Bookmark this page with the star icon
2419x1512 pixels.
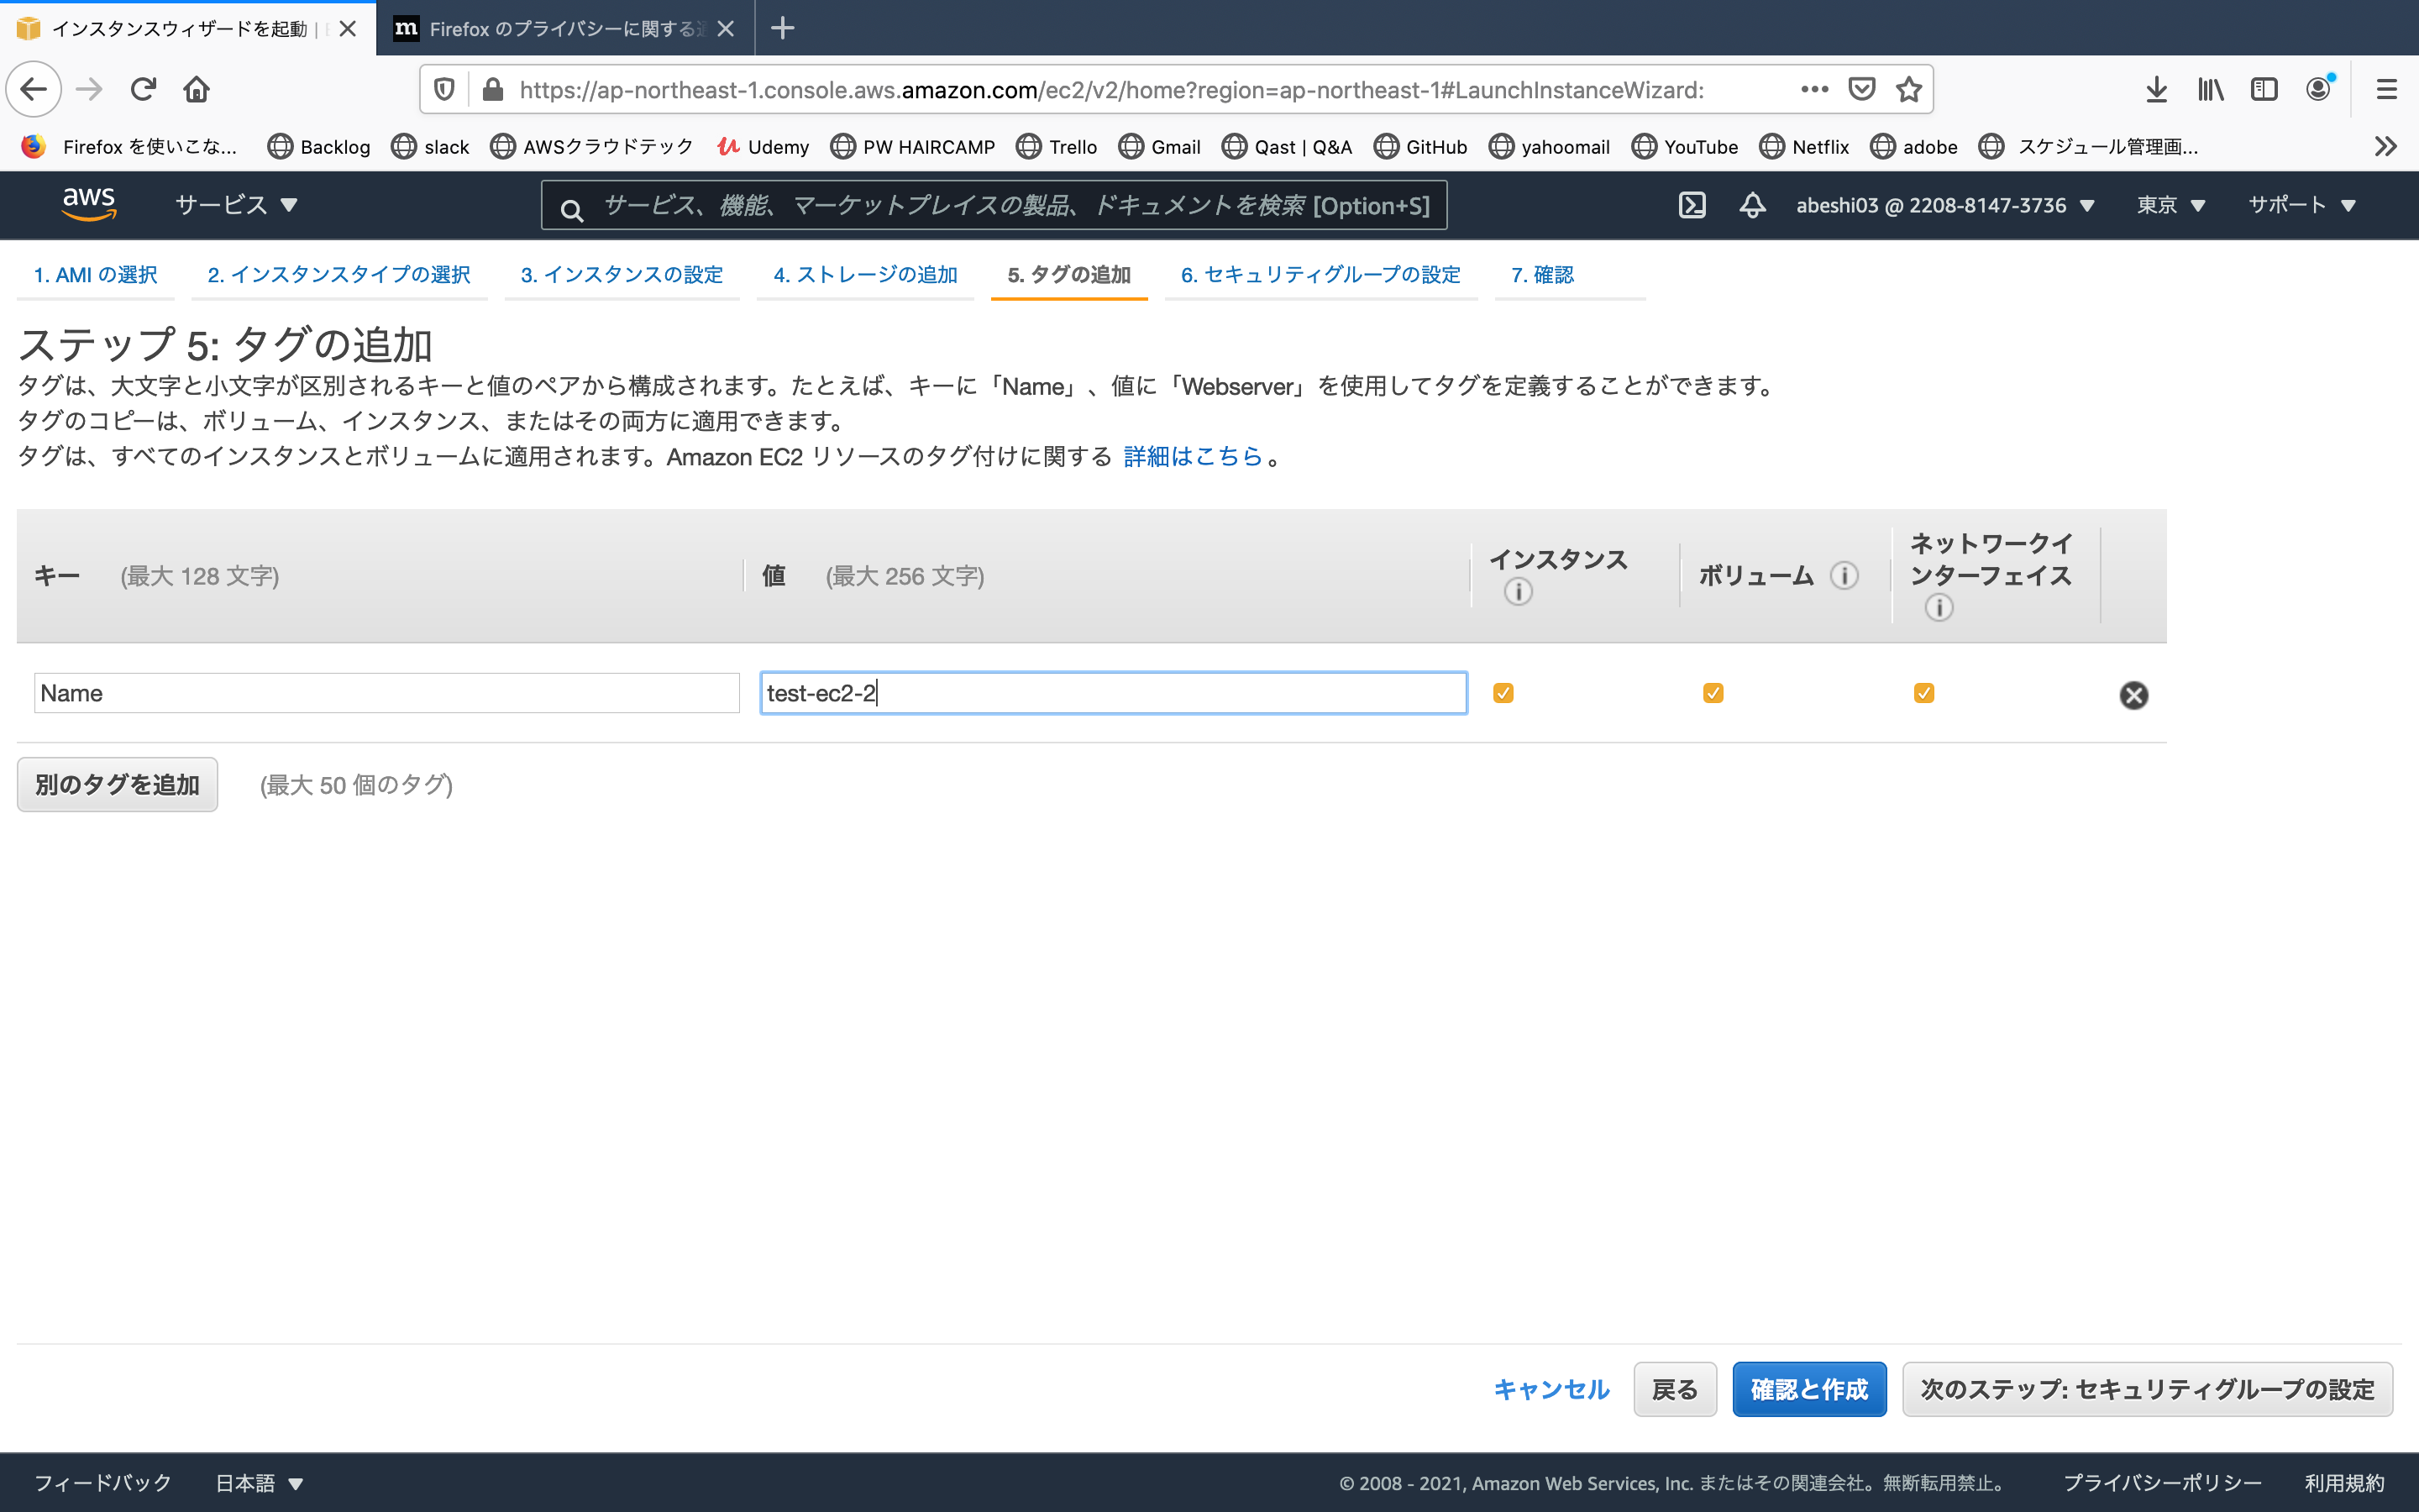tap(1909, 88)
